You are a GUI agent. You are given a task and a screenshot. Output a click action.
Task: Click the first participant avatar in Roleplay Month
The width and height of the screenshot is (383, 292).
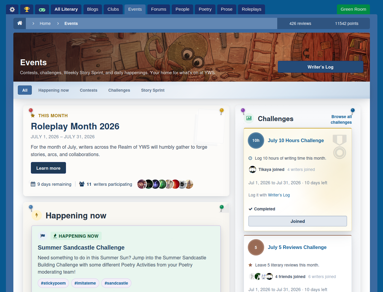tap(141, 184)
